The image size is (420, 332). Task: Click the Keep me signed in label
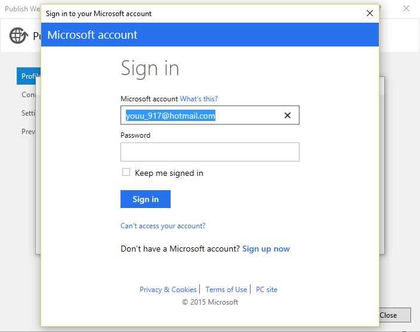pyautogui.click(x=169, y=173)
